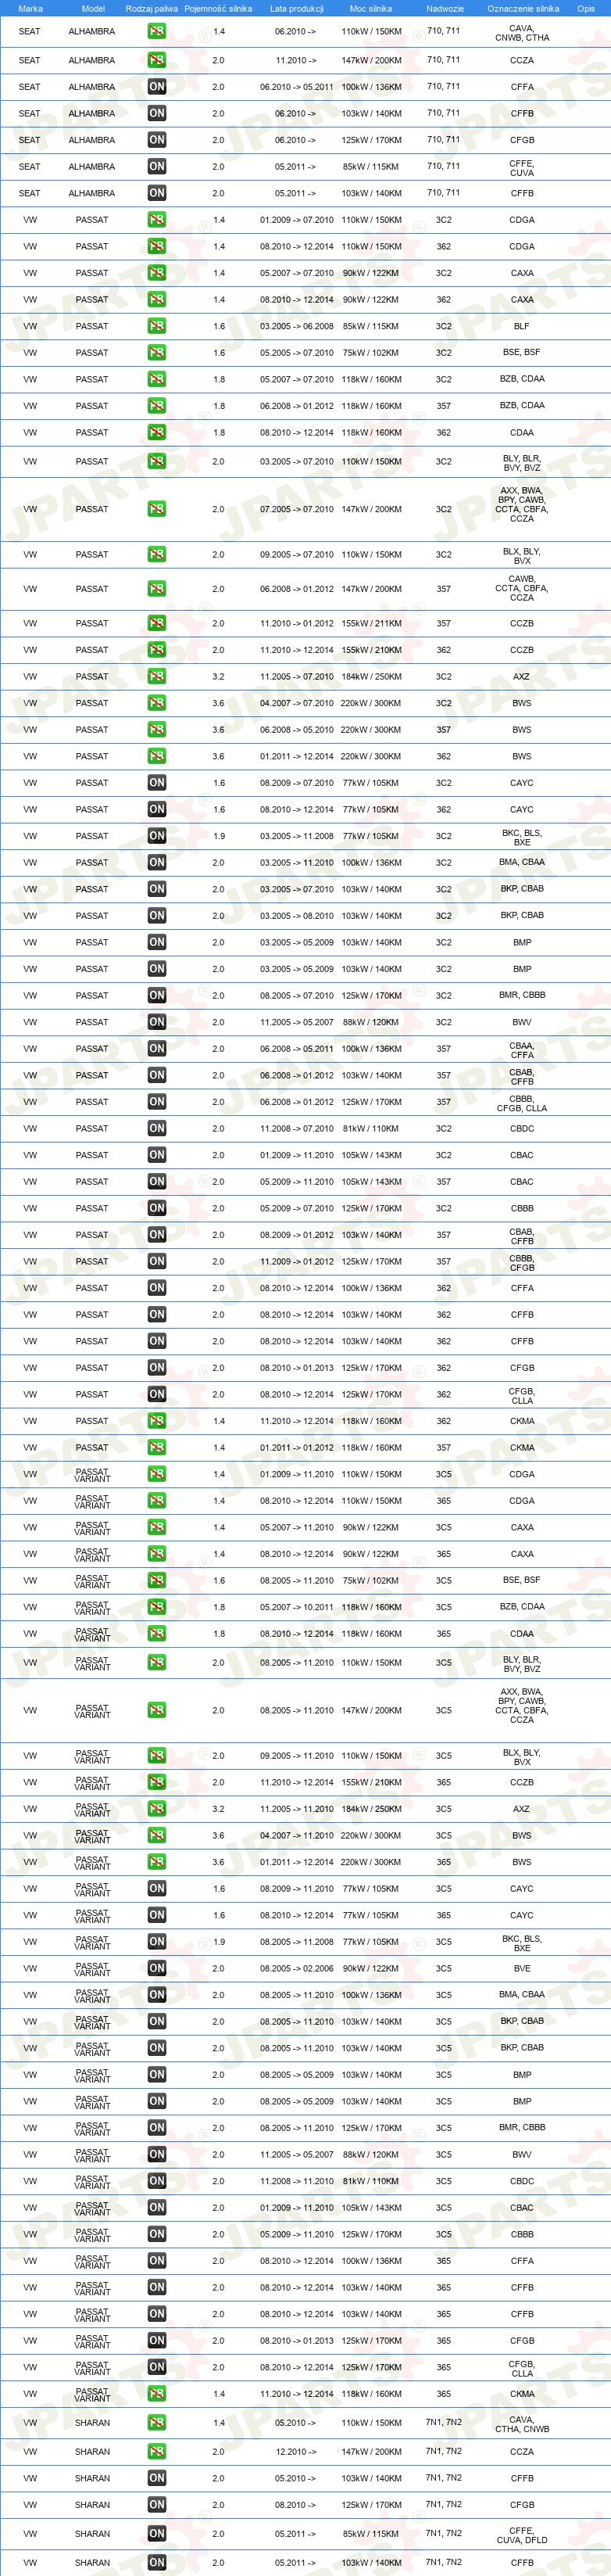This screenshot has width=611, height=2576.
Task: Click date range 08.2005 -> 02.2006
Action: pyautogui.click(x=297, y=1968)
